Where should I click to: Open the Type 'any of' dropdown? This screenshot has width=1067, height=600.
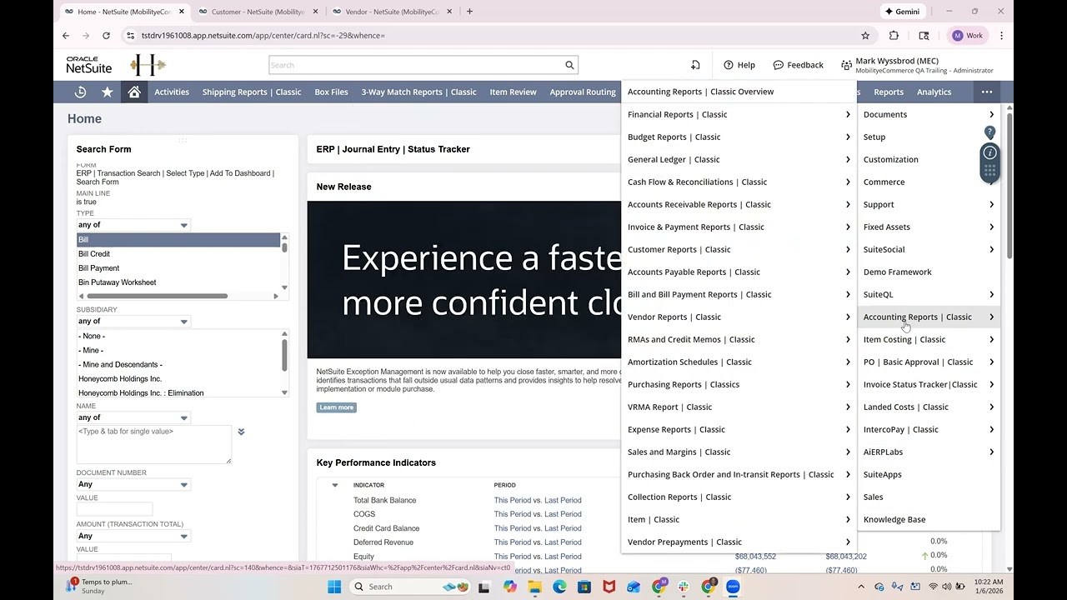133,225
